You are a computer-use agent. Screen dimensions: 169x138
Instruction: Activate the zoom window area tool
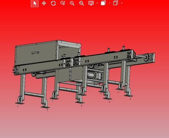pos(72,3)
